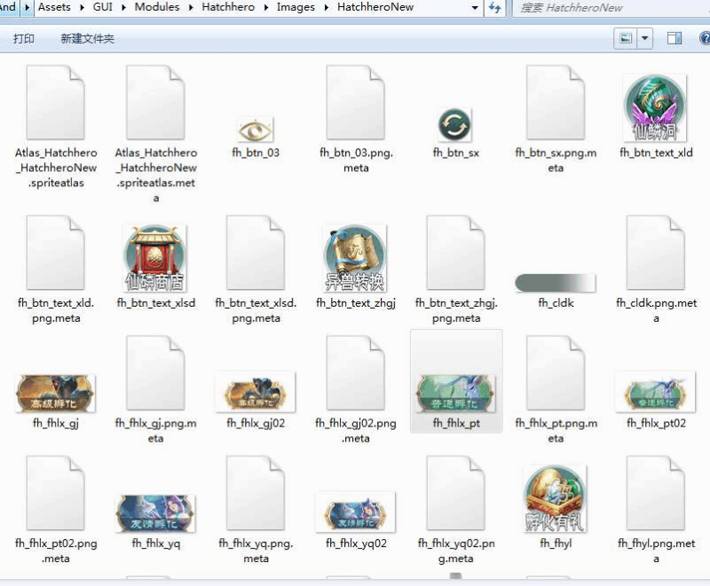The height and width of the screenshot is (586, 710).
Task: Click the change view icon button
Action: 626,38
